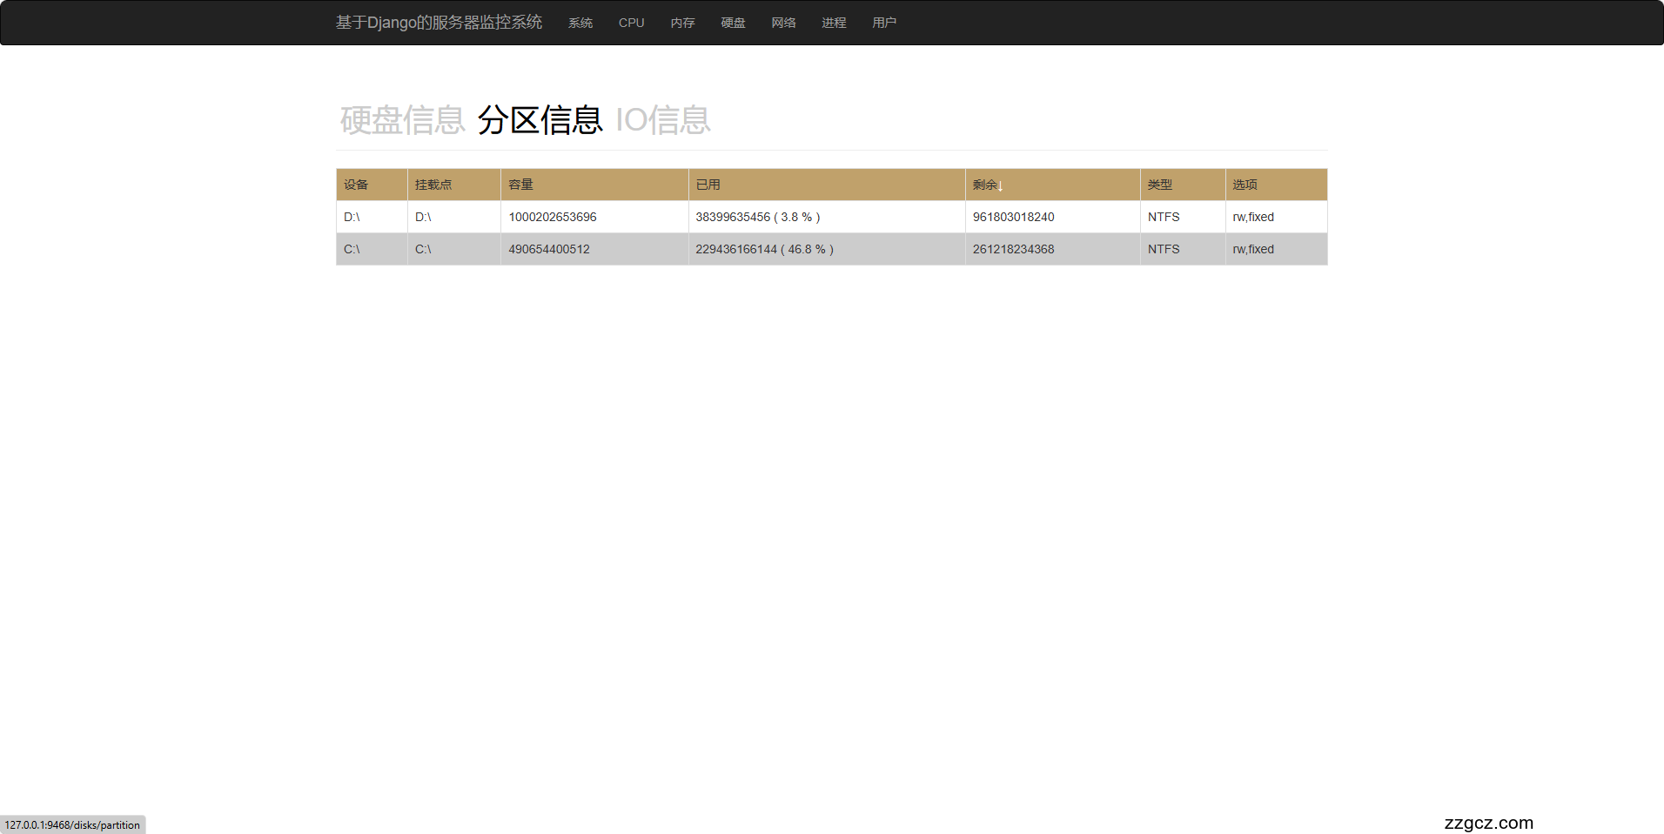Open the 用户 navigation link

pos(884,23)
